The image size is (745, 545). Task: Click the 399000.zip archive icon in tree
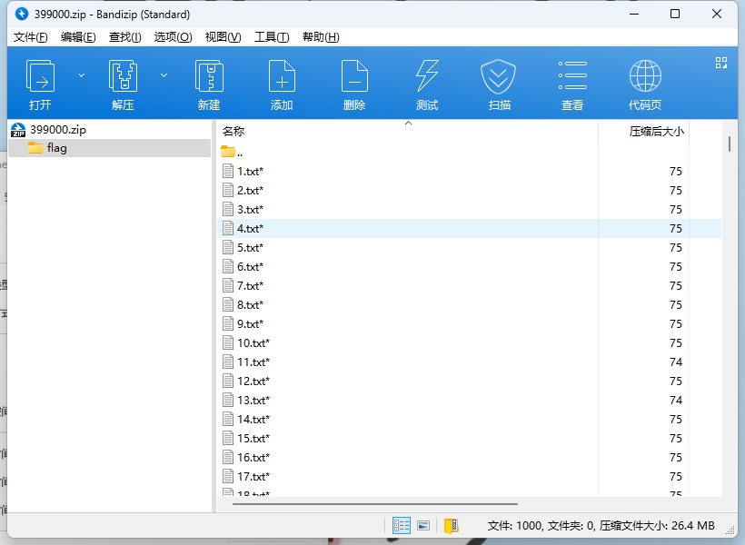tap(18, 130)
